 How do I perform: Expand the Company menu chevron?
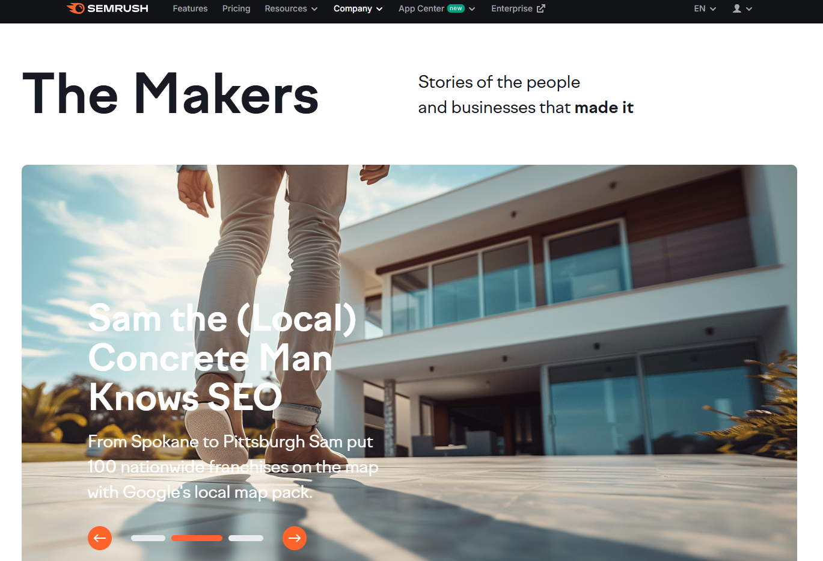[379, 9]
